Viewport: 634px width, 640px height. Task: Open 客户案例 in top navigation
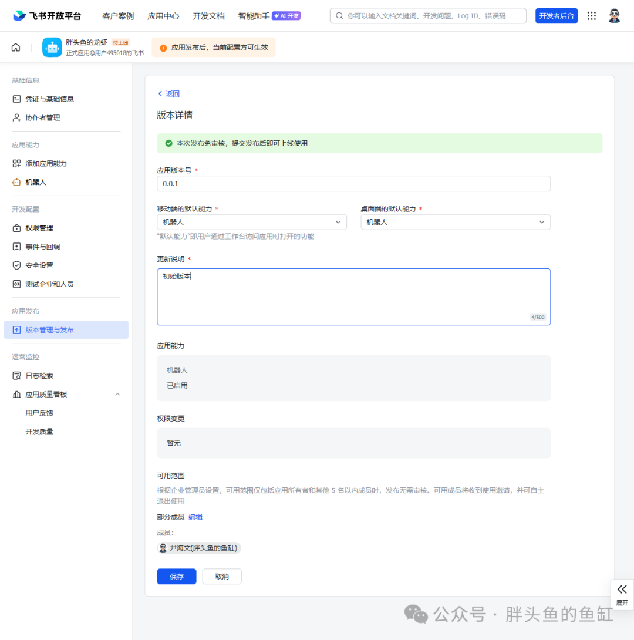click(118, 16)
